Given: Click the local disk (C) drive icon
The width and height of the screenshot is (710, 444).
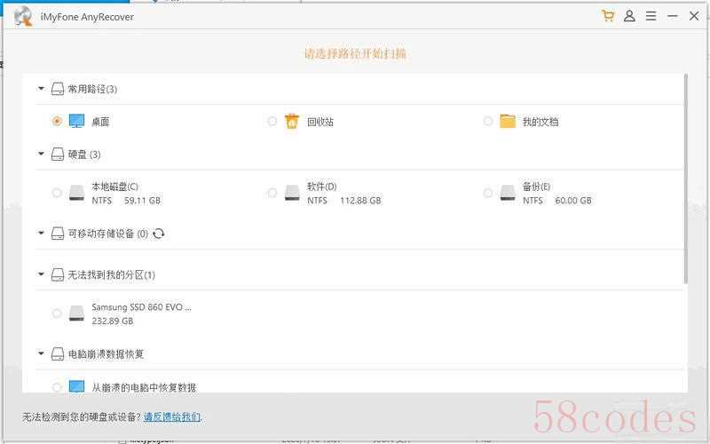Looking at the screenshot, I should [x=76, y=193].
